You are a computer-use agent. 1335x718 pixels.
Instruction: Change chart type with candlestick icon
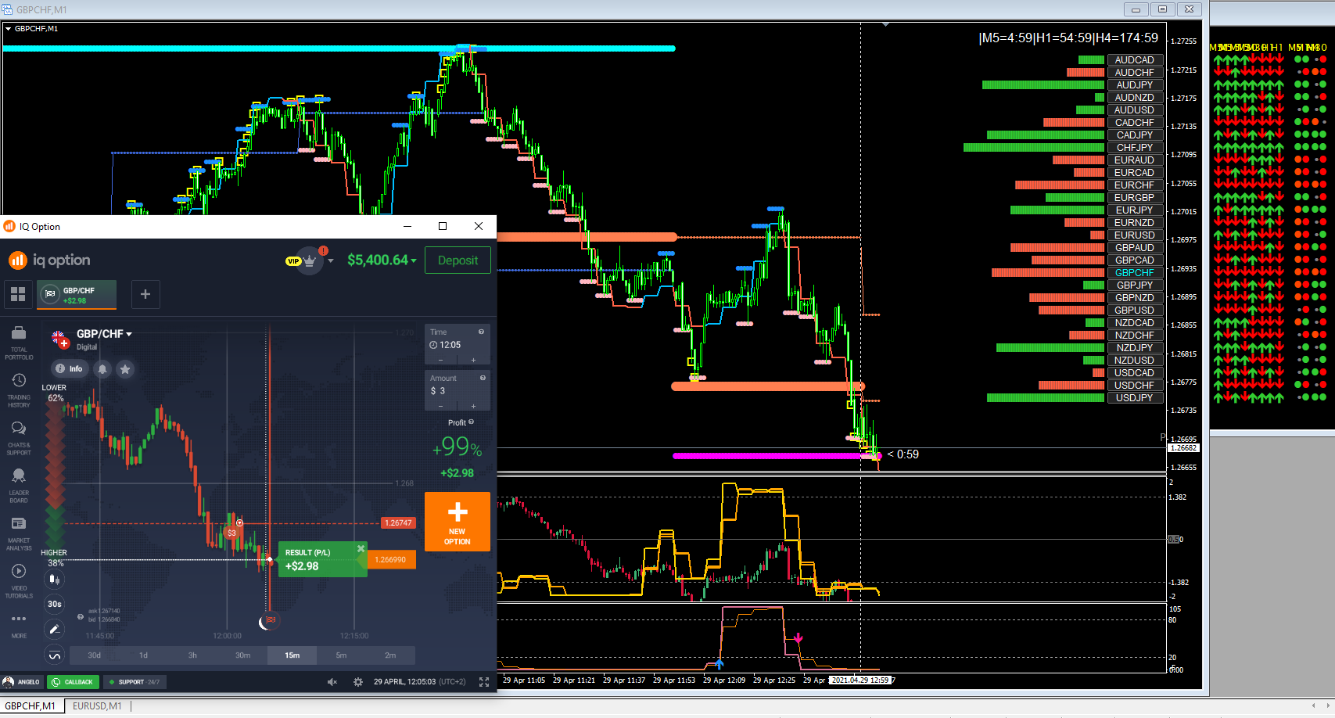tap(54, 580)
